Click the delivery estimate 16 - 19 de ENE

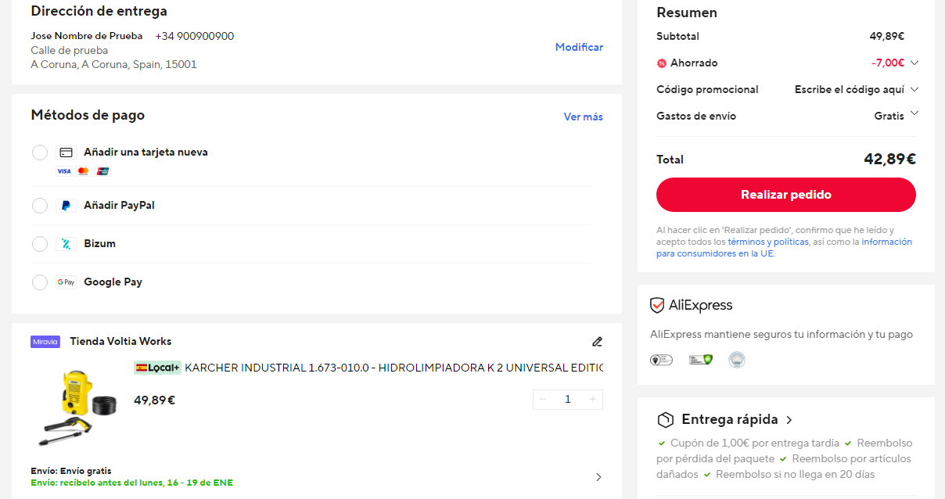click(x=199, y=483)
